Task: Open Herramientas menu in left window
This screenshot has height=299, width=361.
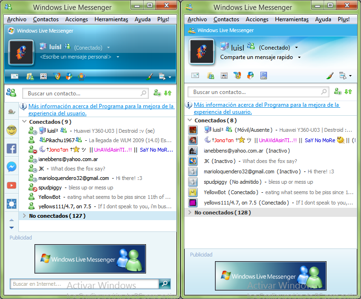Action: [111, 19]
